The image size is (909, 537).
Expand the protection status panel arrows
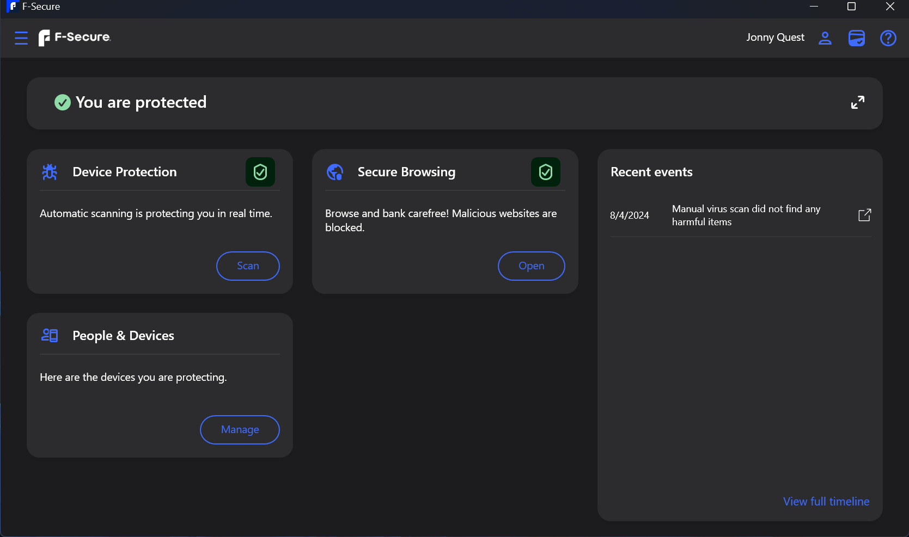858,102
